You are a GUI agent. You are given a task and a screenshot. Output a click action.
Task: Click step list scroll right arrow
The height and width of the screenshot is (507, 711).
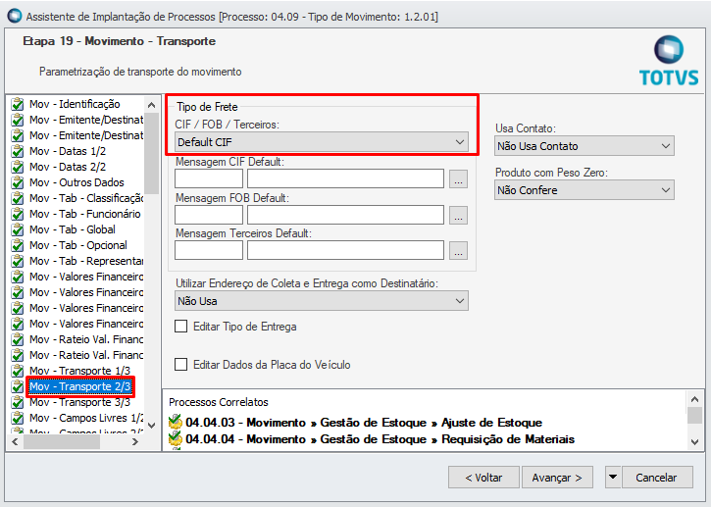[135, 441]
